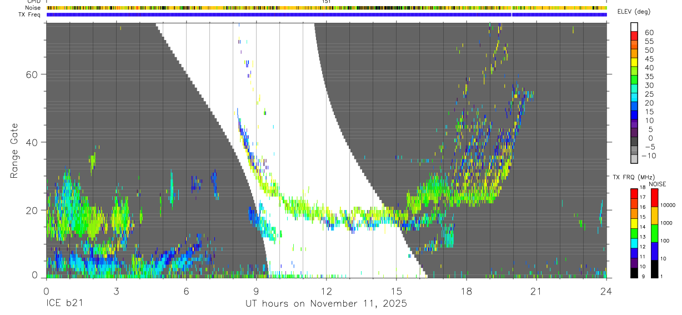
Task: Click the yellow segment of TX FRQ color bar
Action: [634, 223]
